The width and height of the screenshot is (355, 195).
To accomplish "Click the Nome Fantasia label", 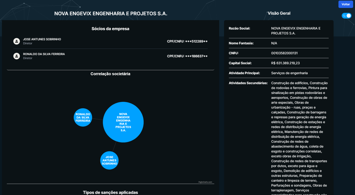I will pyautogui.click(x=241, y=43).
